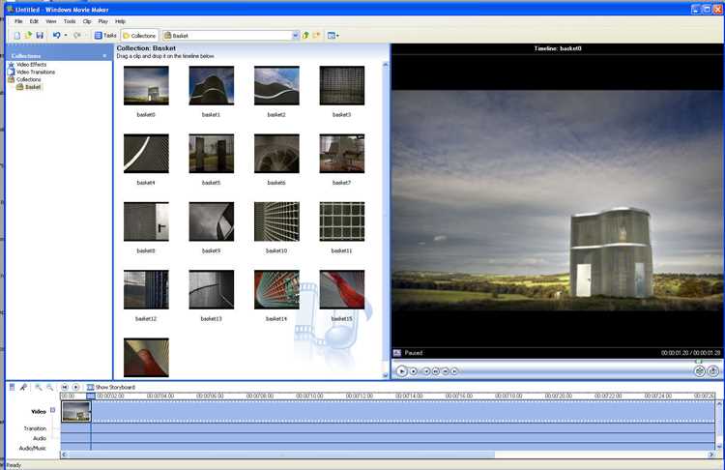Save the project with the floppy disk icon

click(x=40, y=35)
